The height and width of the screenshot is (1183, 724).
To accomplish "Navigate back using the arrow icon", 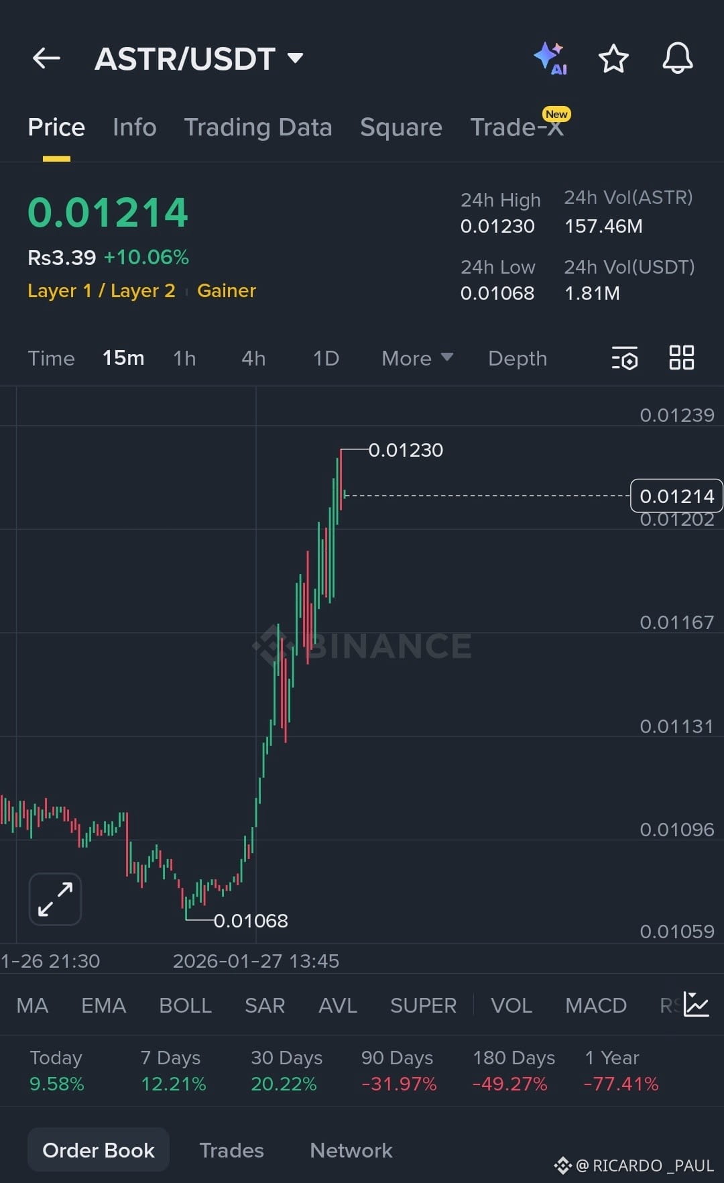I will click(46, 58).
